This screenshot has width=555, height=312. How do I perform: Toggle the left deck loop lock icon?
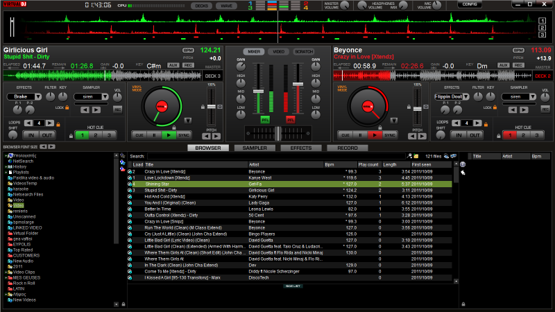[x=58, y=124]
